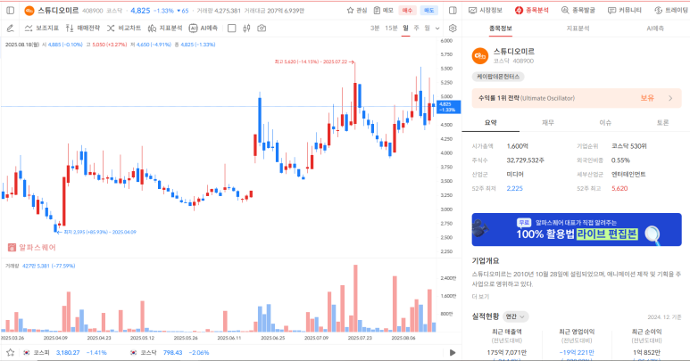Switch to 종목정보 tab
The image size is (690, 361).
pyautogui.click(x=501, y=29)
